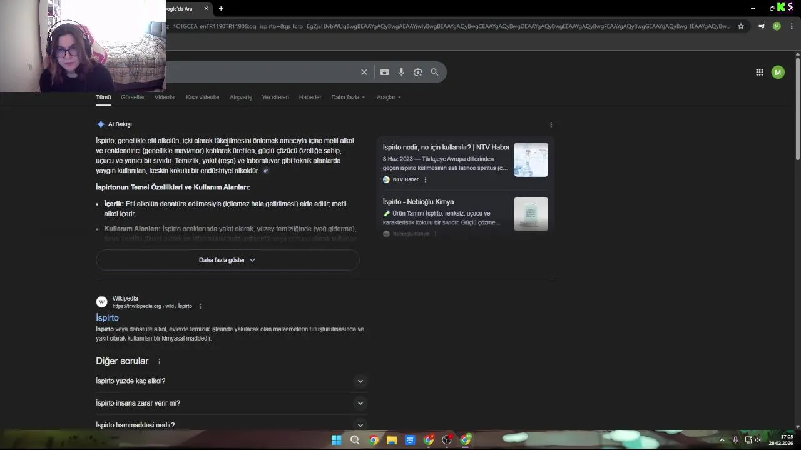This screenshot has height=450, width=801.
Task: Click the AI overview source link chip
Action: pyautogui.click(x=265, y=171)
